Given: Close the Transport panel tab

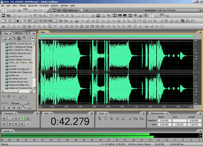Looking at the screenshot, I should click(x=15, y=113).
